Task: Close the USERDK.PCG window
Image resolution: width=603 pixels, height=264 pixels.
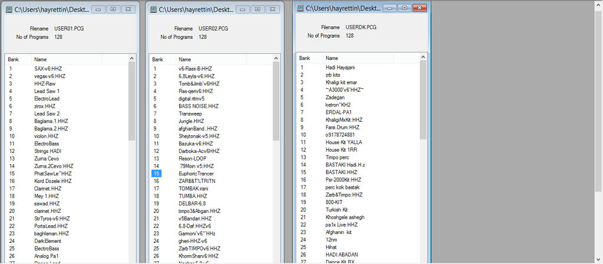Action: pyautogui.click(x=419, y=8)
